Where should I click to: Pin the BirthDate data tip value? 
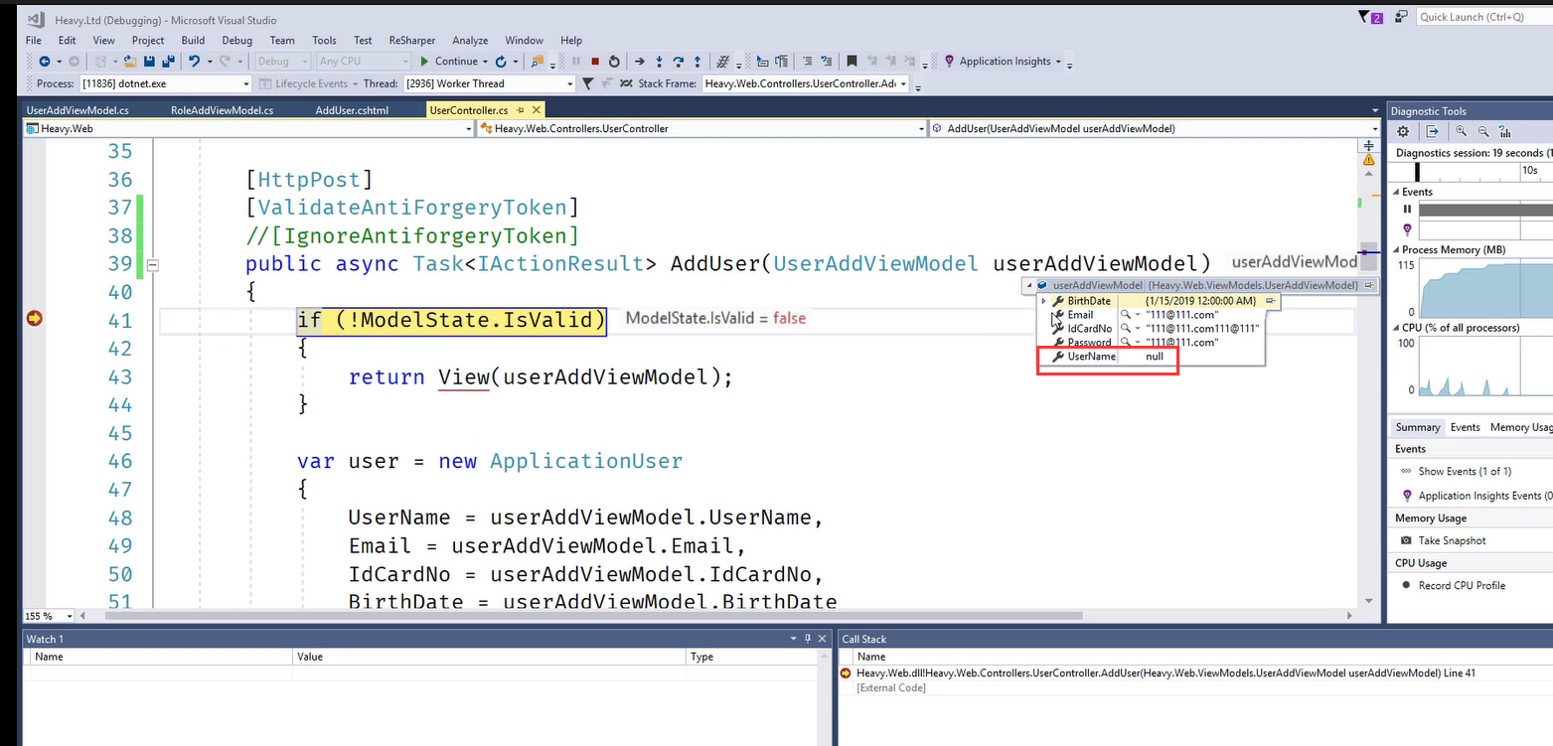click(1271, 301)
